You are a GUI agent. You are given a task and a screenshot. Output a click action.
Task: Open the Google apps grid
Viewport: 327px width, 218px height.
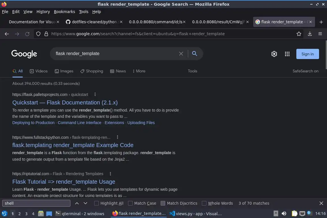coord(287,54)
